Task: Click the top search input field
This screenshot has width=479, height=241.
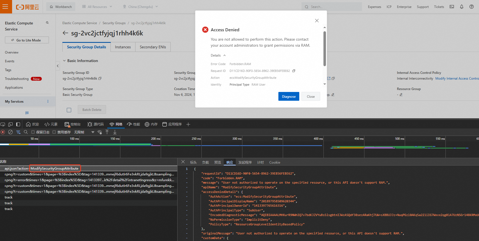Action: coord(332,7)
